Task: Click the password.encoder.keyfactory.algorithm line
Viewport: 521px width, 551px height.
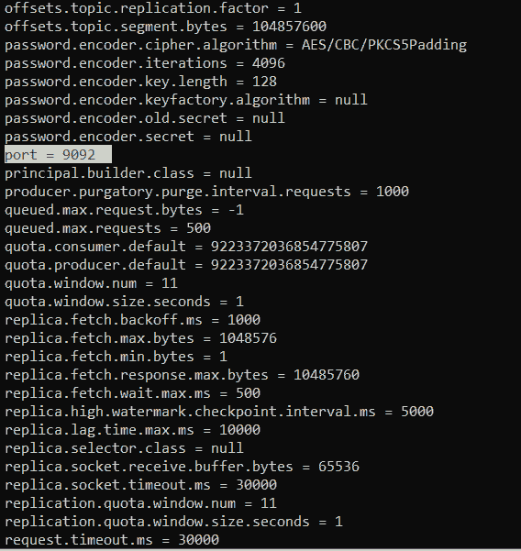Action: pyautogui.click(x=186, y=100)
